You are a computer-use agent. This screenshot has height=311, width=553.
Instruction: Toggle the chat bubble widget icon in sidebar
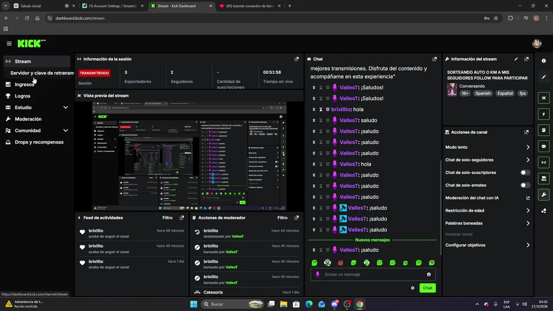point(543,146)
